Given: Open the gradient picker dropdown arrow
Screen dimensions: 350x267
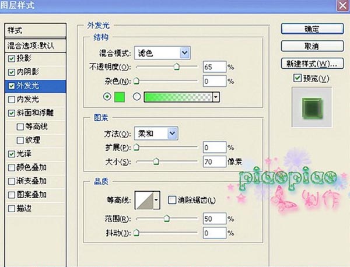Looking at the screenshot, I should click(x=216, y=97).
